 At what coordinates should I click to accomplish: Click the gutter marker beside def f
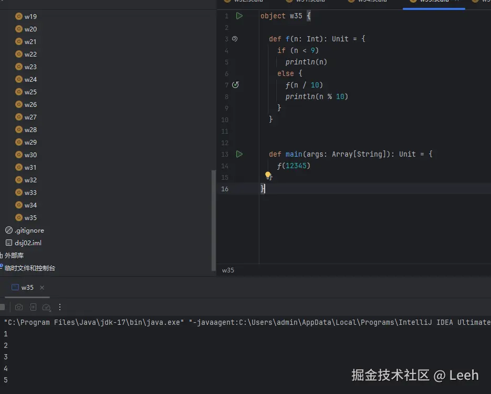coord(235,38)
